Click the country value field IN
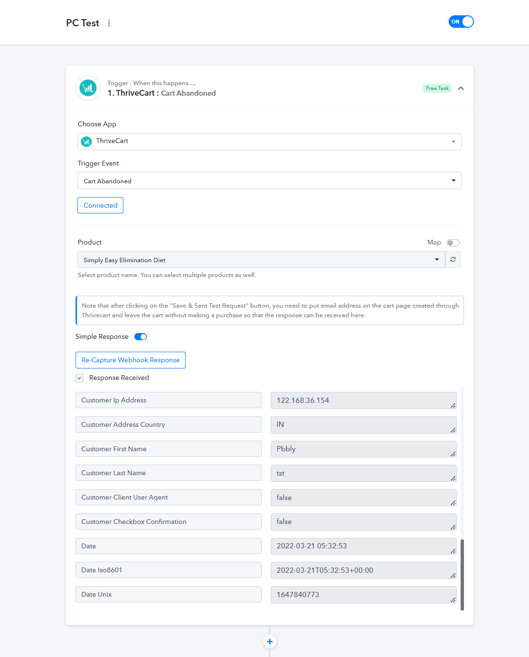529x657 pixels. tap(364, 425)
